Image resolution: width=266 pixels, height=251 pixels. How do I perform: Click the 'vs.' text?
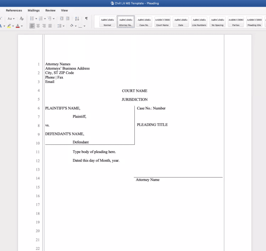tap(47, 125)
